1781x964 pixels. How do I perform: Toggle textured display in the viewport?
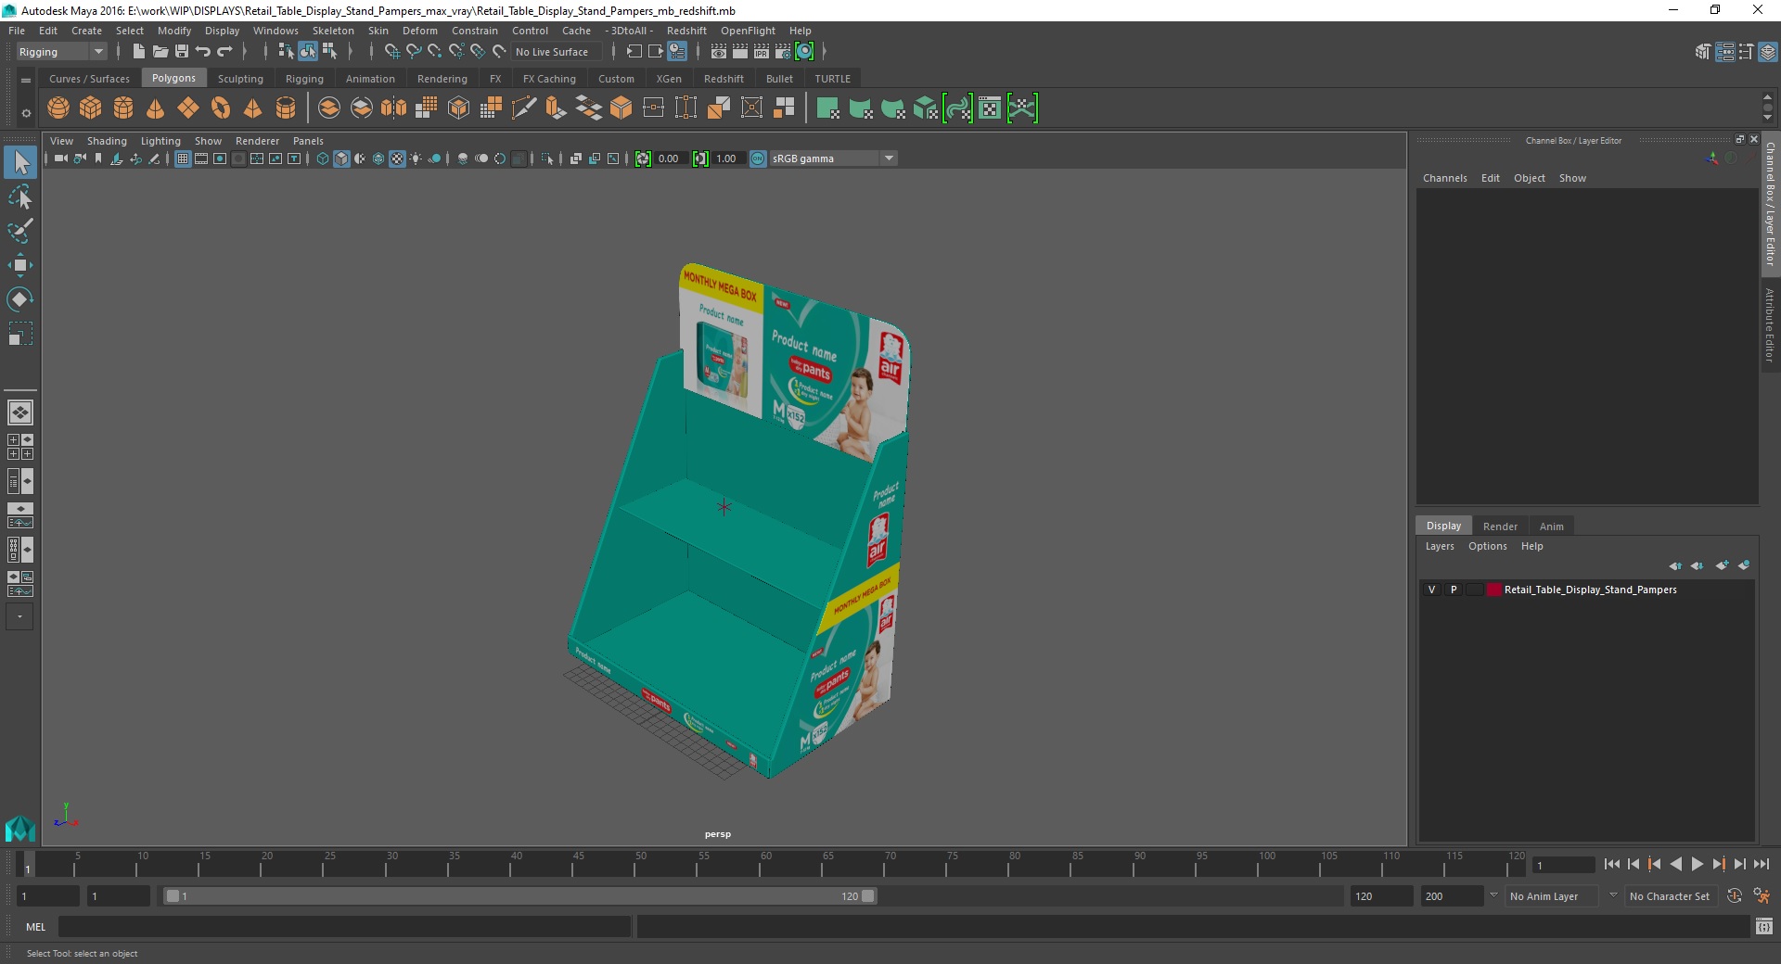click(x=397, y=159)
